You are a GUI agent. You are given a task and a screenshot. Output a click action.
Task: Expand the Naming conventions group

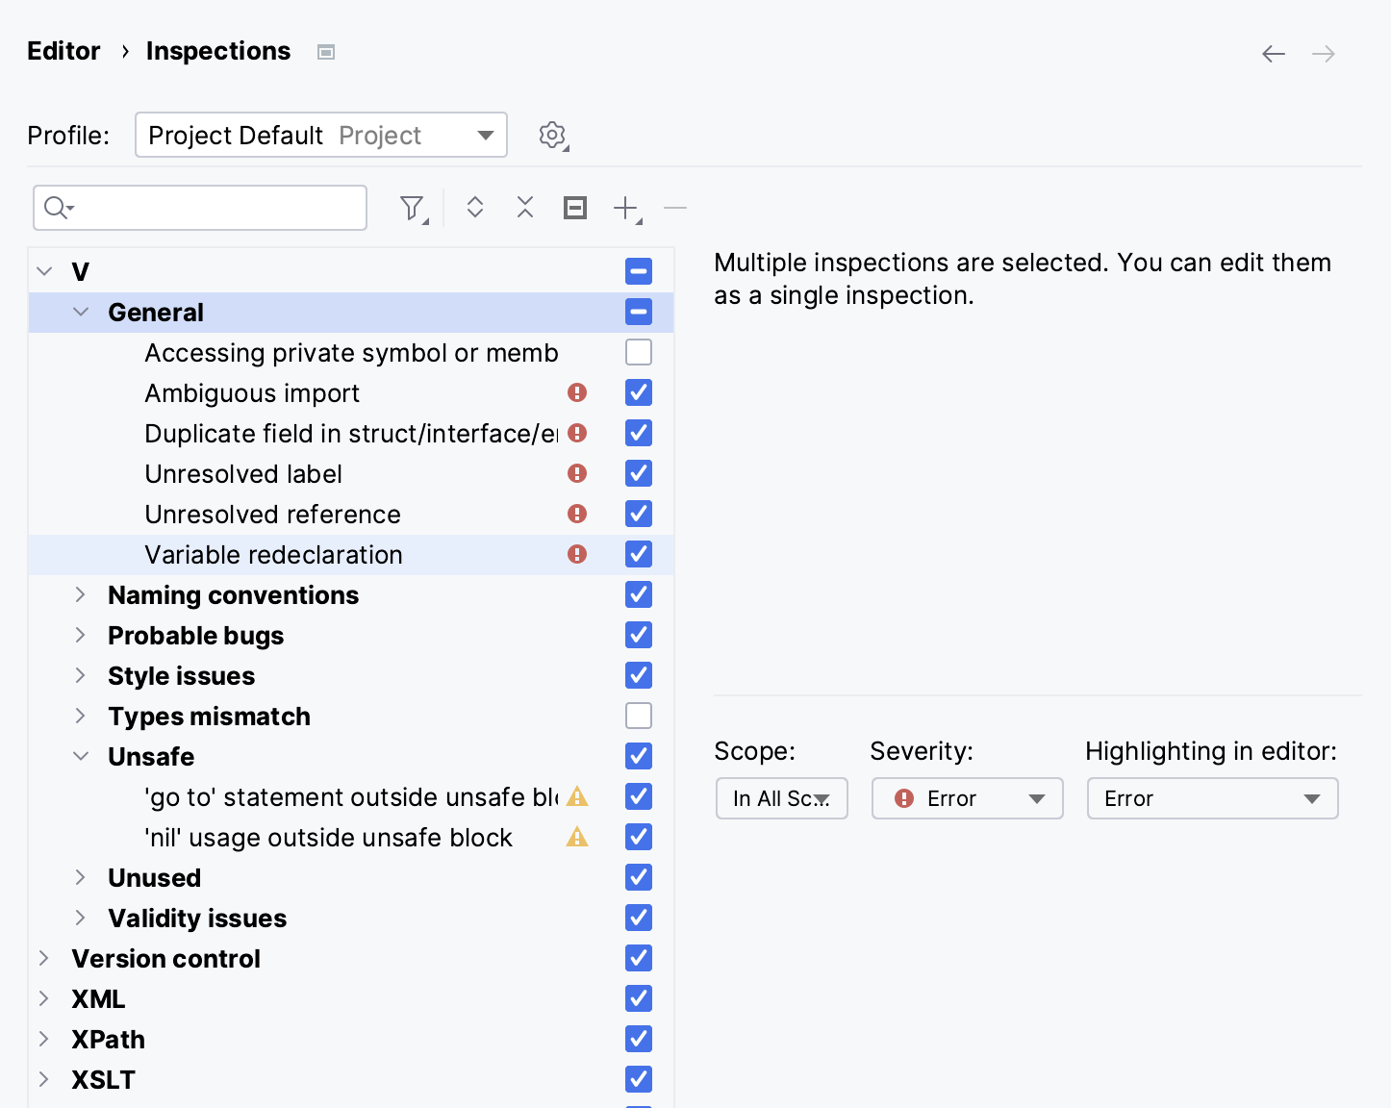(80, 594)
